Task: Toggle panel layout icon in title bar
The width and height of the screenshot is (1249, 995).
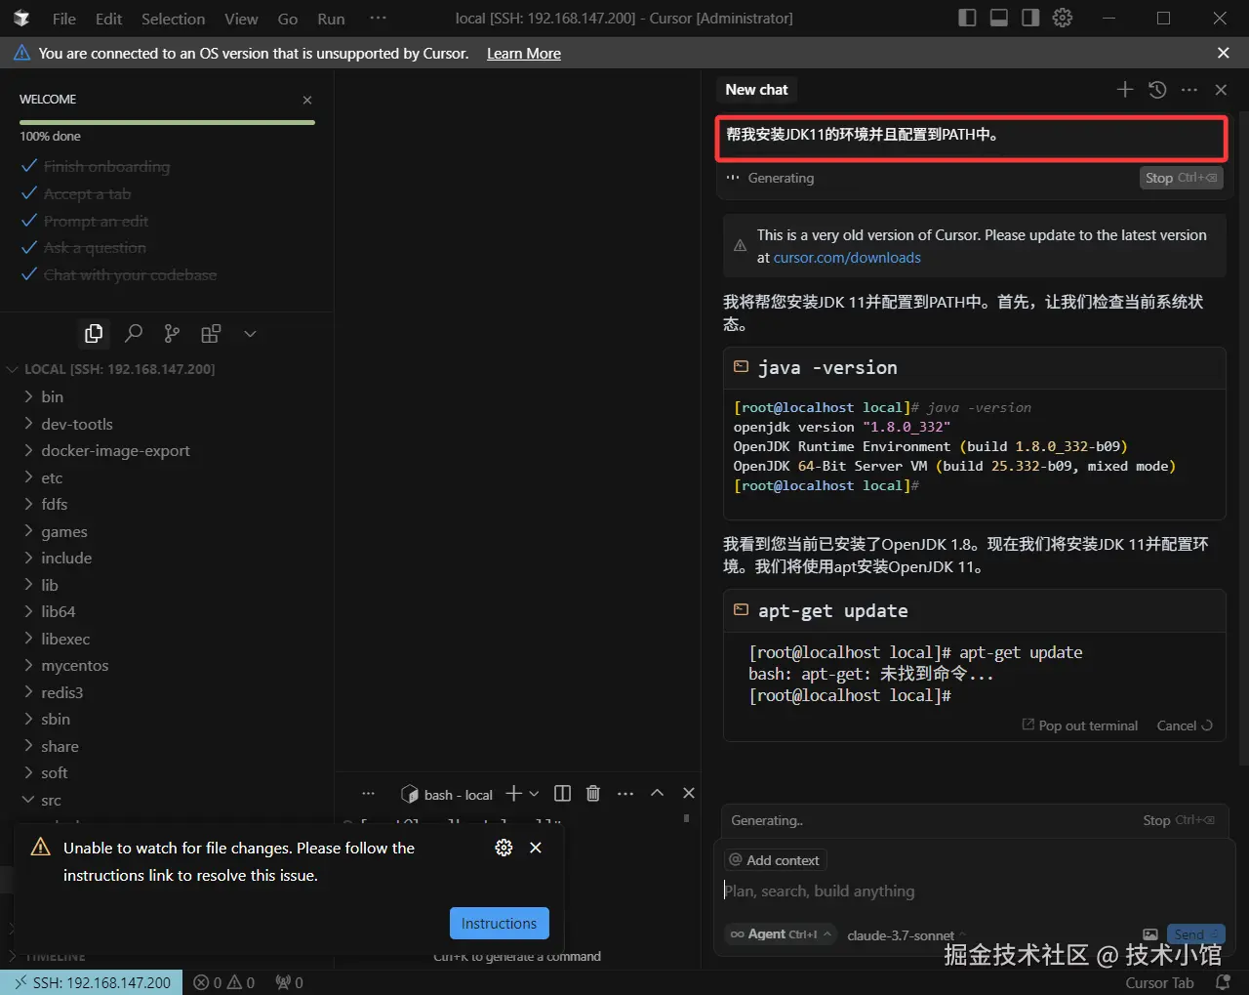Action: [999, 18]
